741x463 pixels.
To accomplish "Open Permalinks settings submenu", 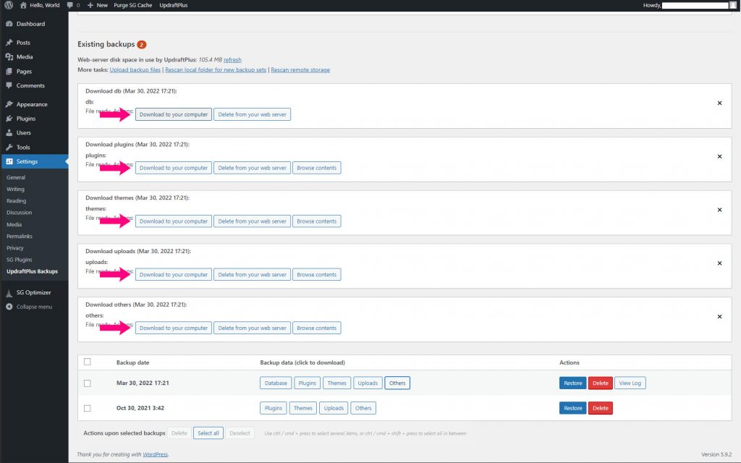I will click(20, 237).
